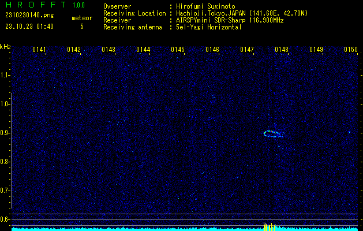Click time marker 0142
This screenshot has height=231, width=363.
pyautogui.click(x=74, y=50)
